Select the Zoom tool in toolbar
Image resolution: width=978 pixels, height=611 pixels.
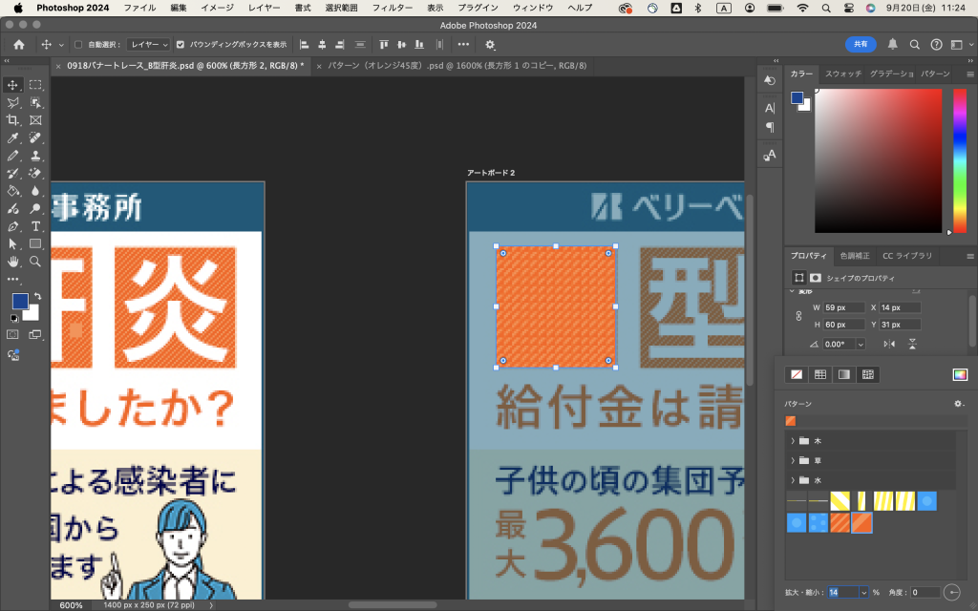35,261
